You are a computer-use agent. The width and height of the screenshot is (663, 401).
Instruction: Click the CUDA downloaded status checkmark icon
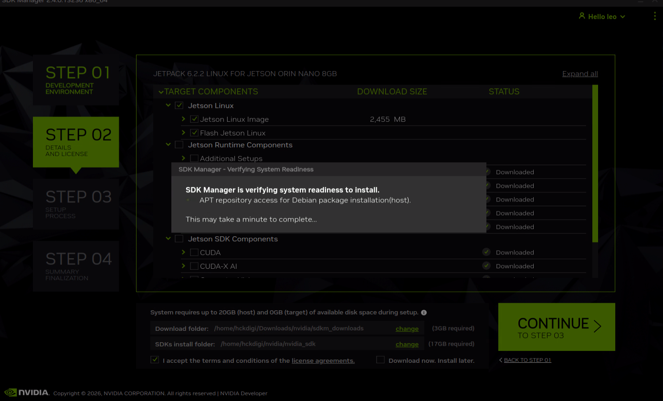point(486,252)
